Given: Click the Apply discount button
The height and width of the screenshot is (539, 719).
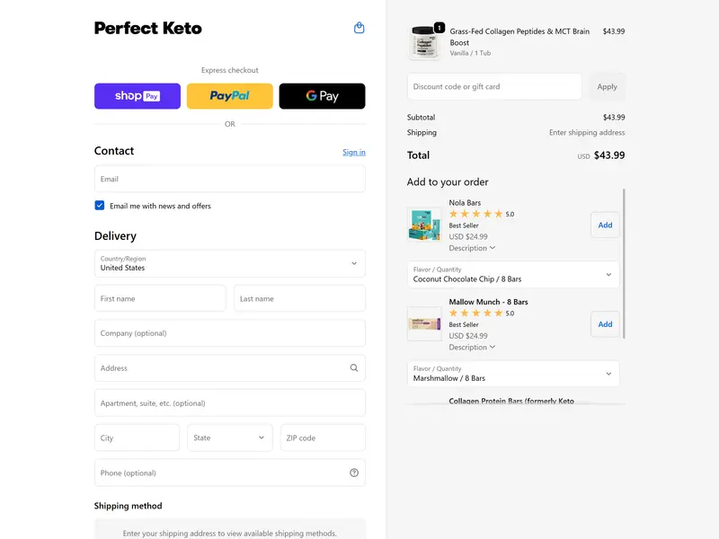Looking at the screenshot, I should (x=607, y=86).
